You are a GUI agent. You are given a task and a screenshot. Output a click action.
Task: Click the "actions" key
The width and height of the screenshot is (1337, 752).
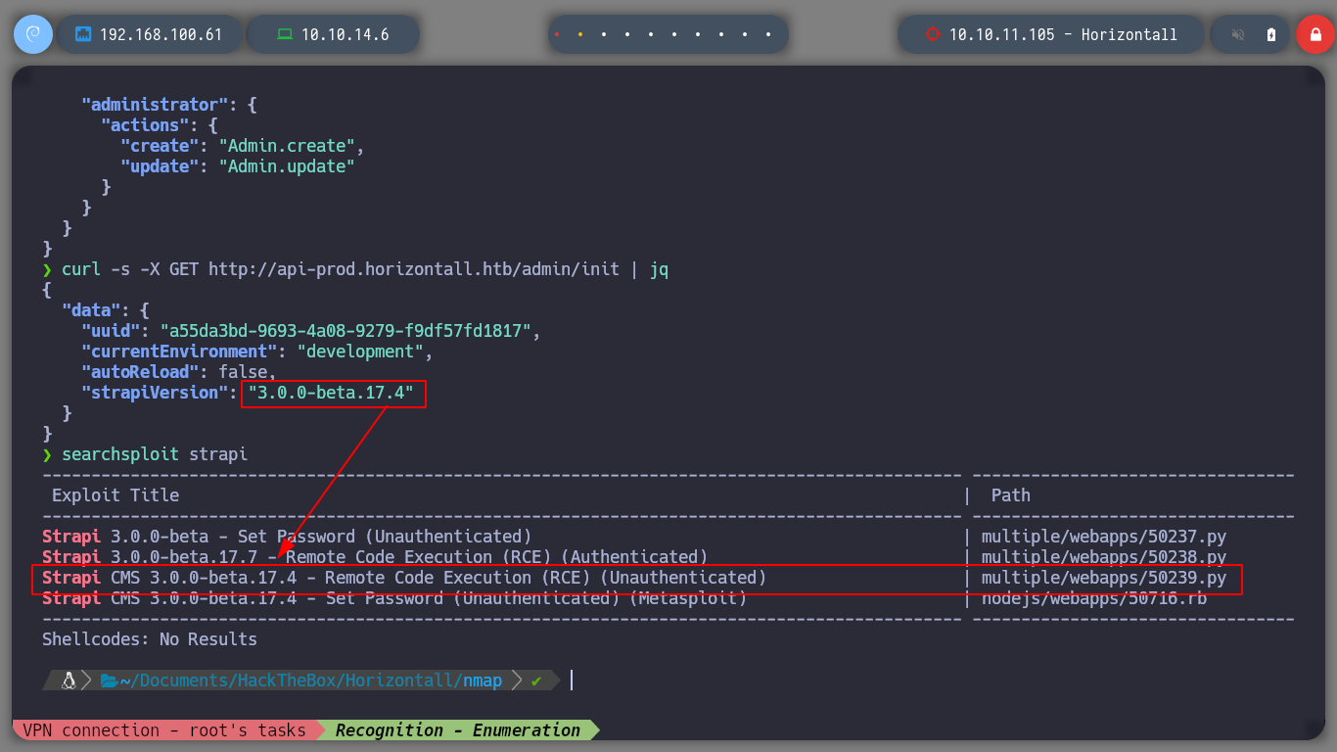point(145,125)
